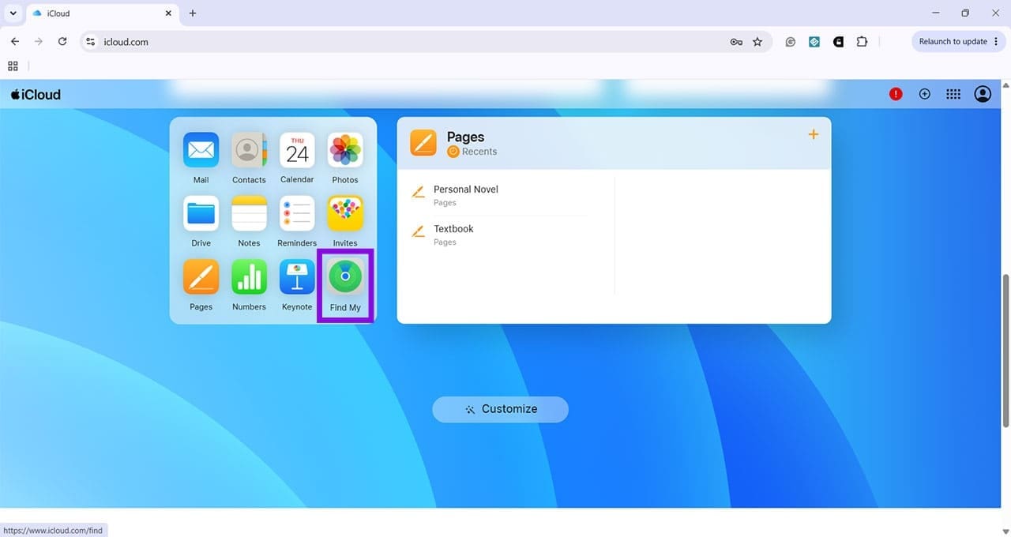Open the browser extensions puzzle icon
Screen dimensions: 1011x537
(862, 42)
